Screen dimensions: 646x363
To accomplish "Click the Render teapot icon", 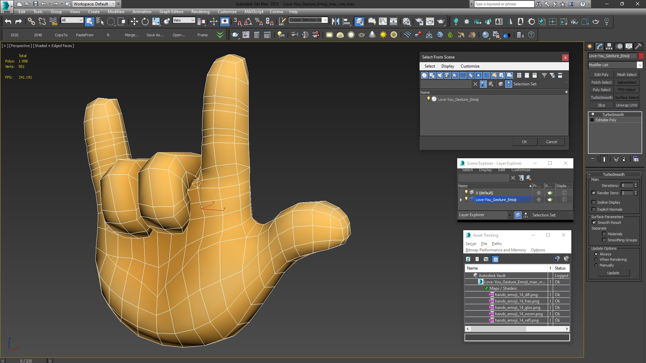I will tap(441, 22).
